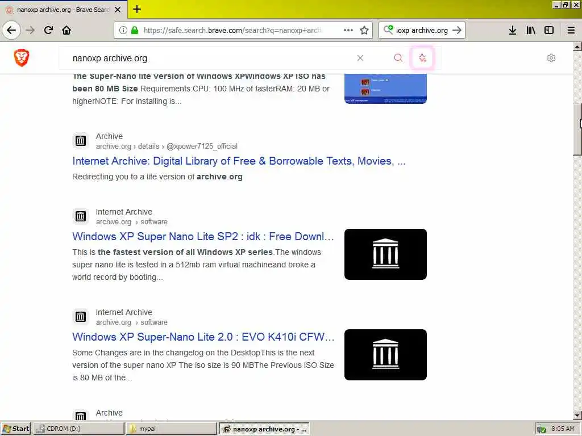Click the nanoxp archive.org taskbar button
582x436 pixels.
264,429
